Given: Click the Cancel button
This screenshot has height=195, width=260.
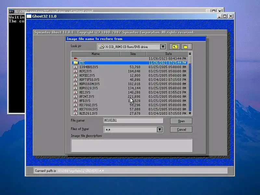Looking at the screenshot, I should pos(181,129).
